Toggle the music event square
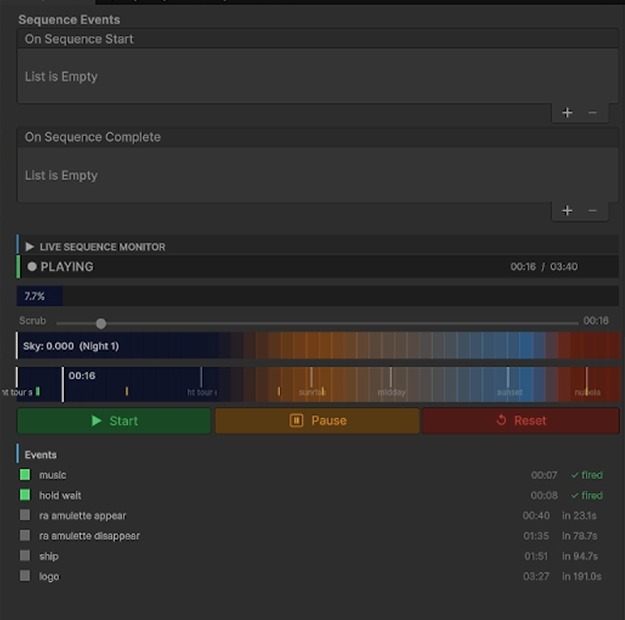Image resolution: width=625 pixels, height=620 pixels. pos(25,474)
